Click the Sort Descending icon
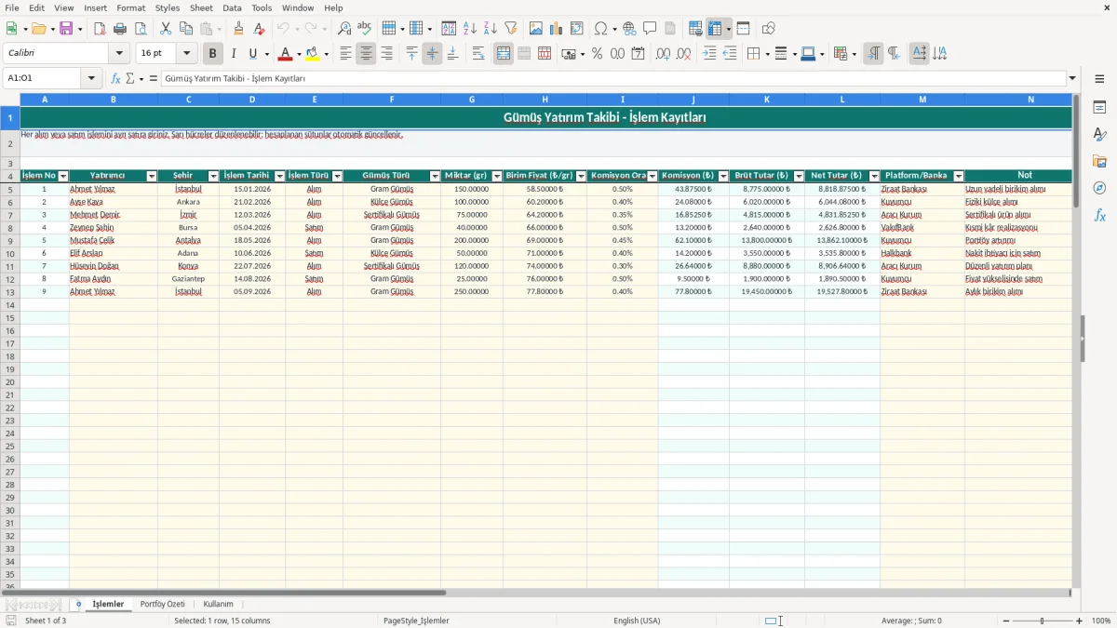Screen dimensions: 1117x628 (491, 29)
